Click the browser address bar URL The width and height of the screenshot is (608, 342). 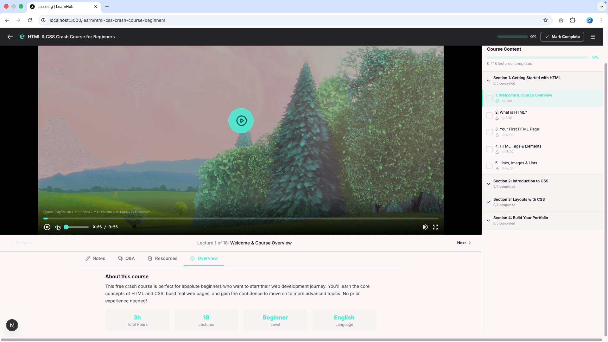click(x=108, y=20)
